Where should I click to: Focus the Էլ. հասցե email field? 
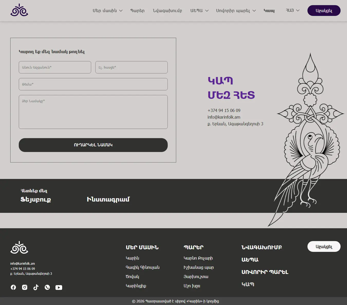[132, 67]
